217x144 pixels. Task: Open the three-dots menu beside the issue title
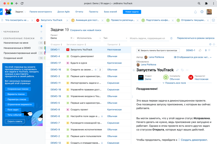187,70
